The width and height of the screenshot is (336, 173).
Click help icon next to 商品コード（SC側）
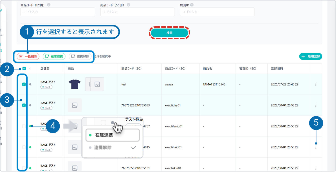(x=128, y=5)
